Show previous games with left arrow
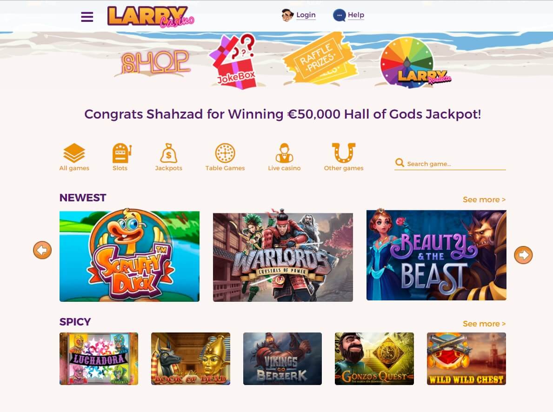 pos(42,250)
